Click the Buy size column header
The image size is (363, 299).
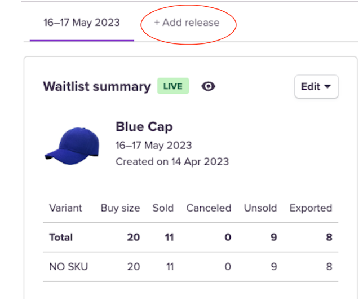[120, 208]
